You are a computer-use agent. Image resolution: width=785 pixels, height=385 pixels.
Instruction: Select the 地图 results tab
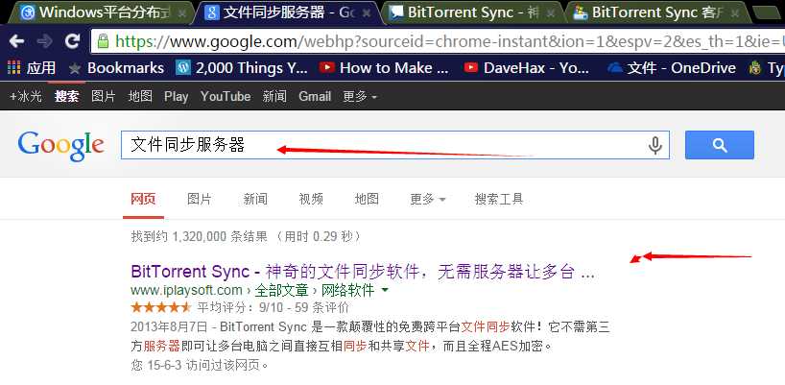(367, 200)
